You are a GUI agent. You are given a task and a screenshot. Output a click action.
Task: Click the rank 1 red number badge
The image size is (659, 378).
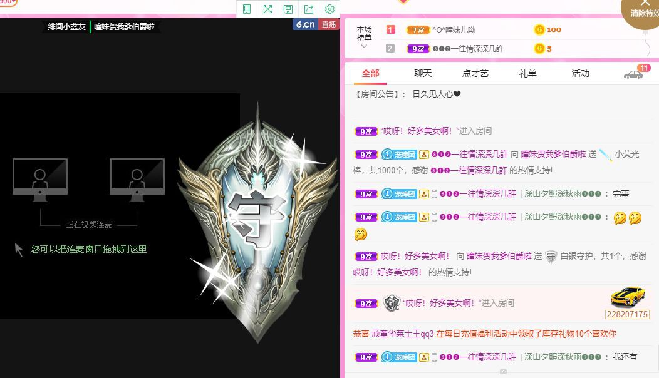pyautogui.click(x=390, y=29)
